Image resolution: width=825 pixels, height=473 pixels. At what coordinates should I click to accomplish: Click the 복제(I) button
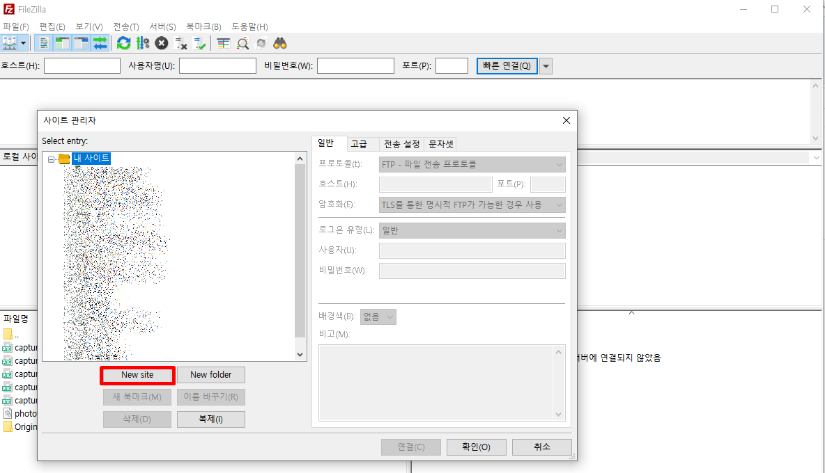click(x=211, y=419)
